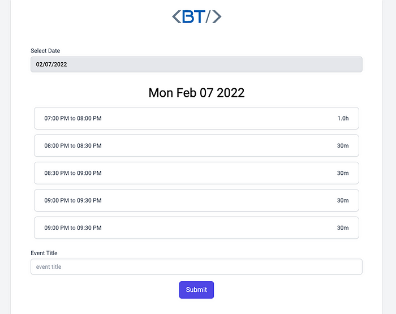Click the BT letters in the logo
The image size is (396, 314).
(x=193, y=16)
